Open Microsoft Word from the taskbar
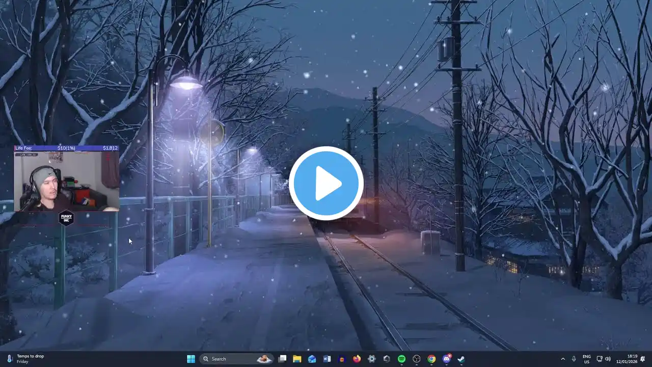Screen dimensions: 652x367 pos(327,359)
